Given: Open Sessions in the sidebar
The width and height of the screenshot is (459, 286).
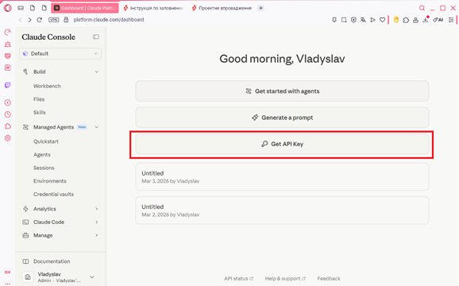Looking at the screenshot, I should point(44,168).
